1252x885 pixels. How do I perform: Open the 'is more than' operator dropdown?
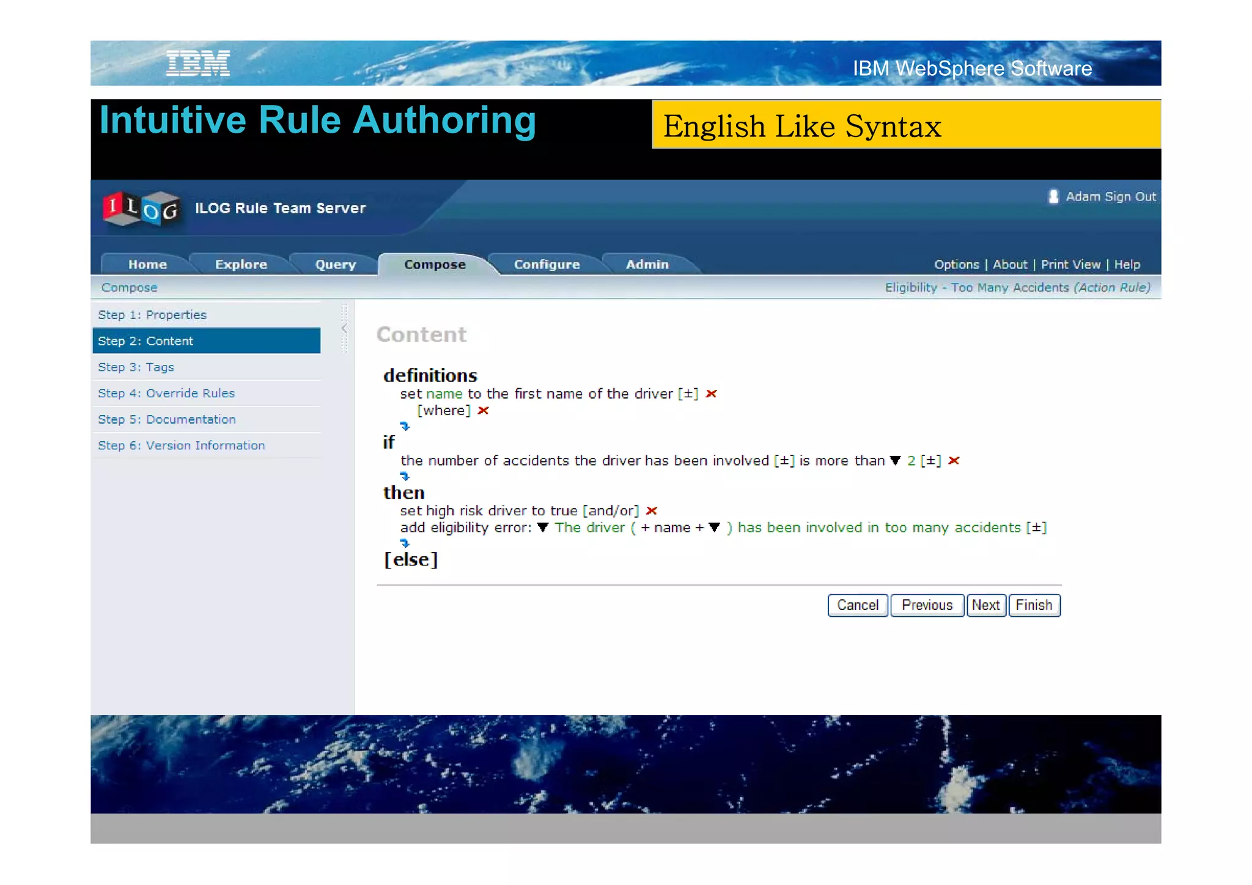point(896,461)
